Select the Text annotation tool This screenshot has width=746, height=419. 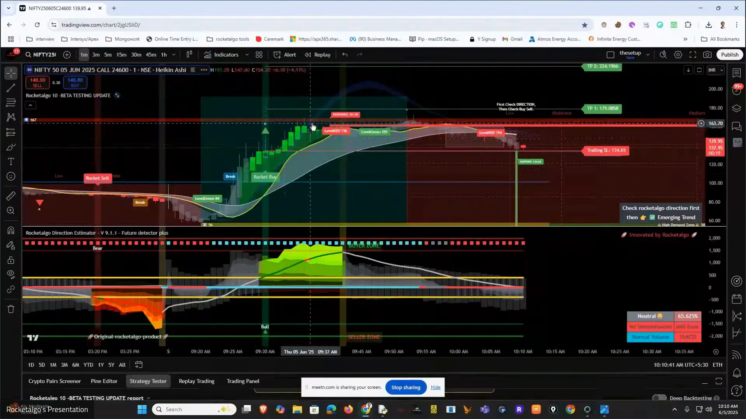point(11,161)
